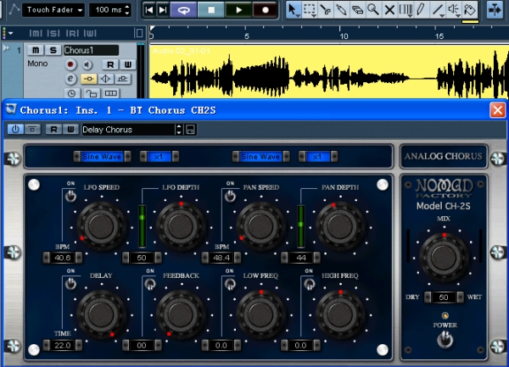The height and width of the screenshot is (367, 509).
Task: Open the Touch Fader automation mode dropdown
Action: pos(53,10)
